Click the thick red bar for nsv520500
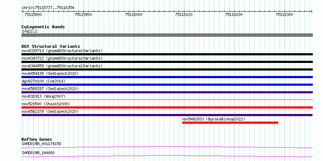Screen dimensions: 323x161 click(167, 107)
